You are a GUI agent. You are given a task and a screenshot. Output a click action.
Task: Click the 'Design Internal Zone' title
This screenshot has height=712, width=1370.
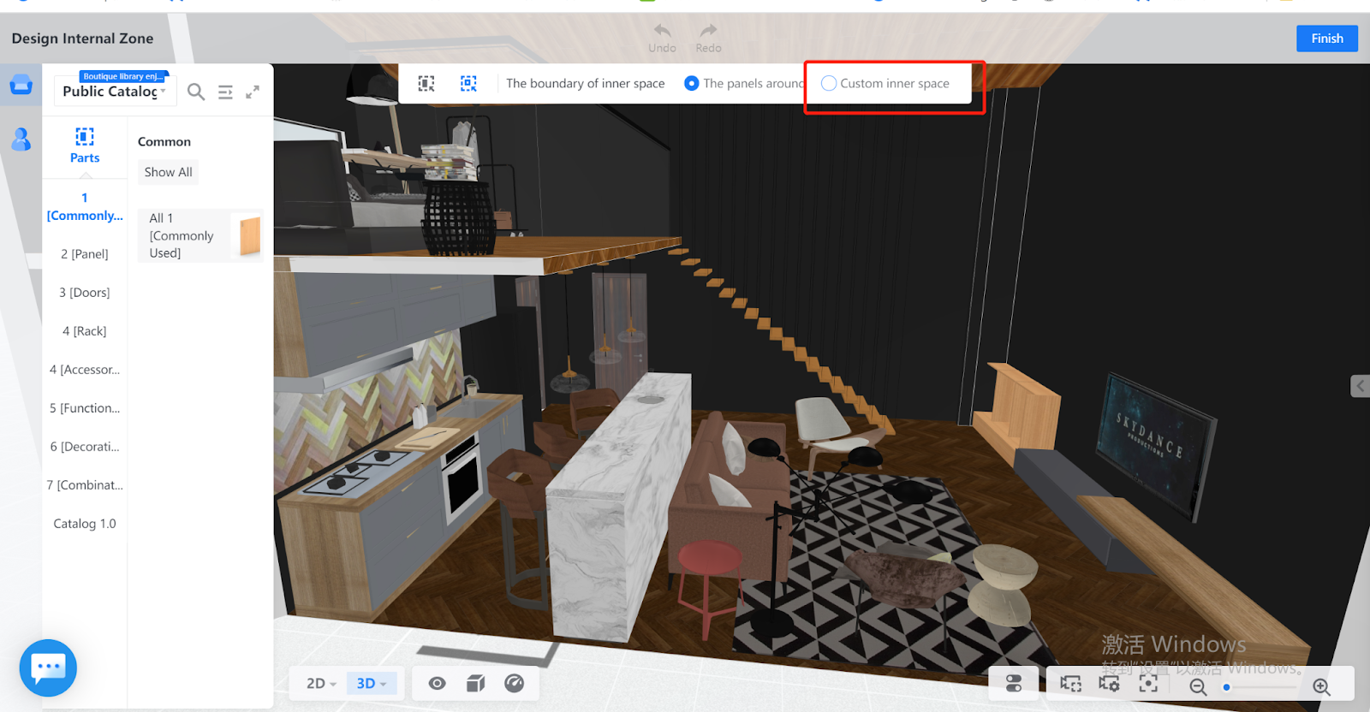[83, 39]
